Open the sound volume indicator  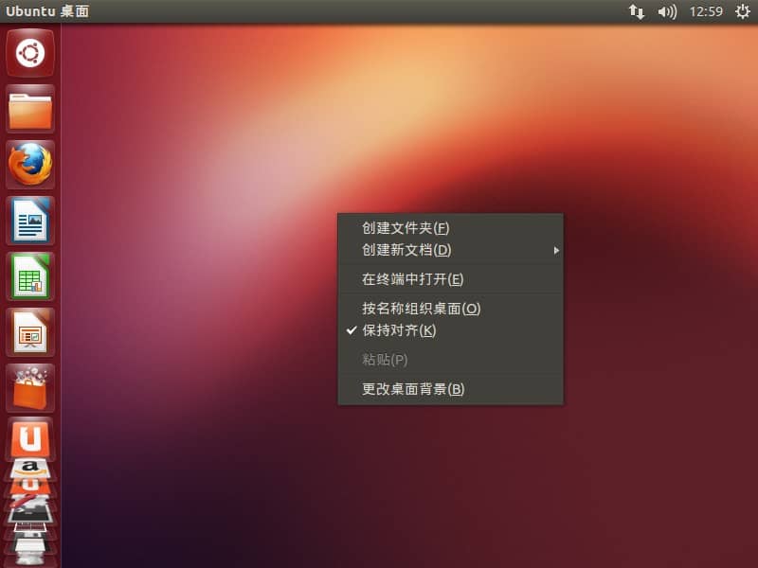[667, 11]
